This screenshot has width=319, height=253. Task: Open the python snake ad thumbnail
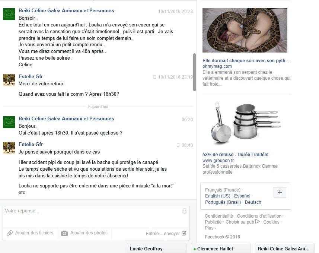245,30
